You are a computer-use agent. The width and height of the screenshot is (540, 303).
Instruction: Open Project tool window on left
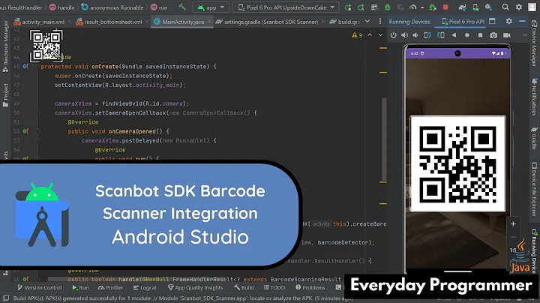(5, 95)
